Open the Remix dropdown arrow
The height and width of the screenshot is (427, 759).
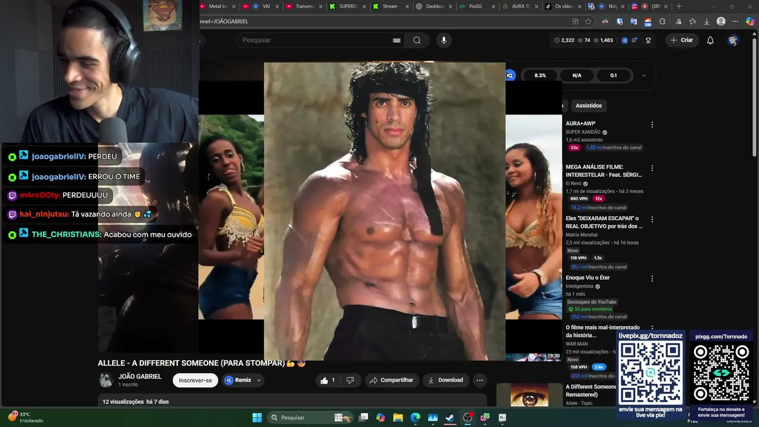[x=259, y=380]
